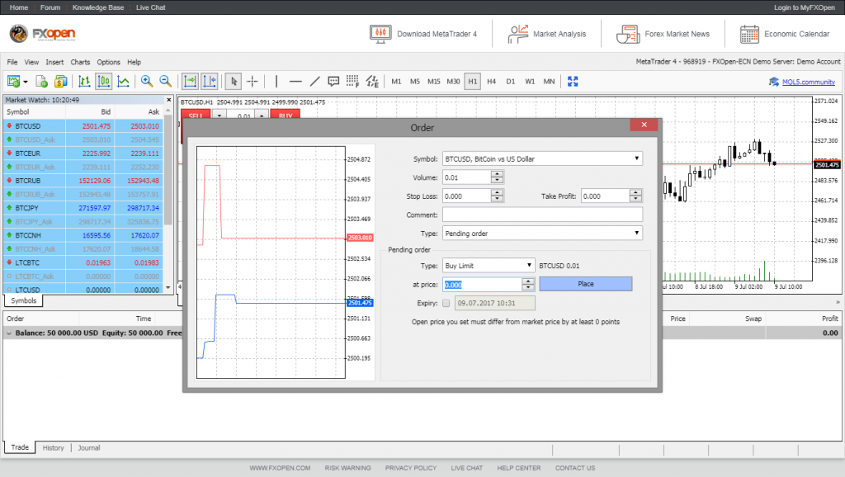Click Download MetaTrader 4

tap(423, 34)
